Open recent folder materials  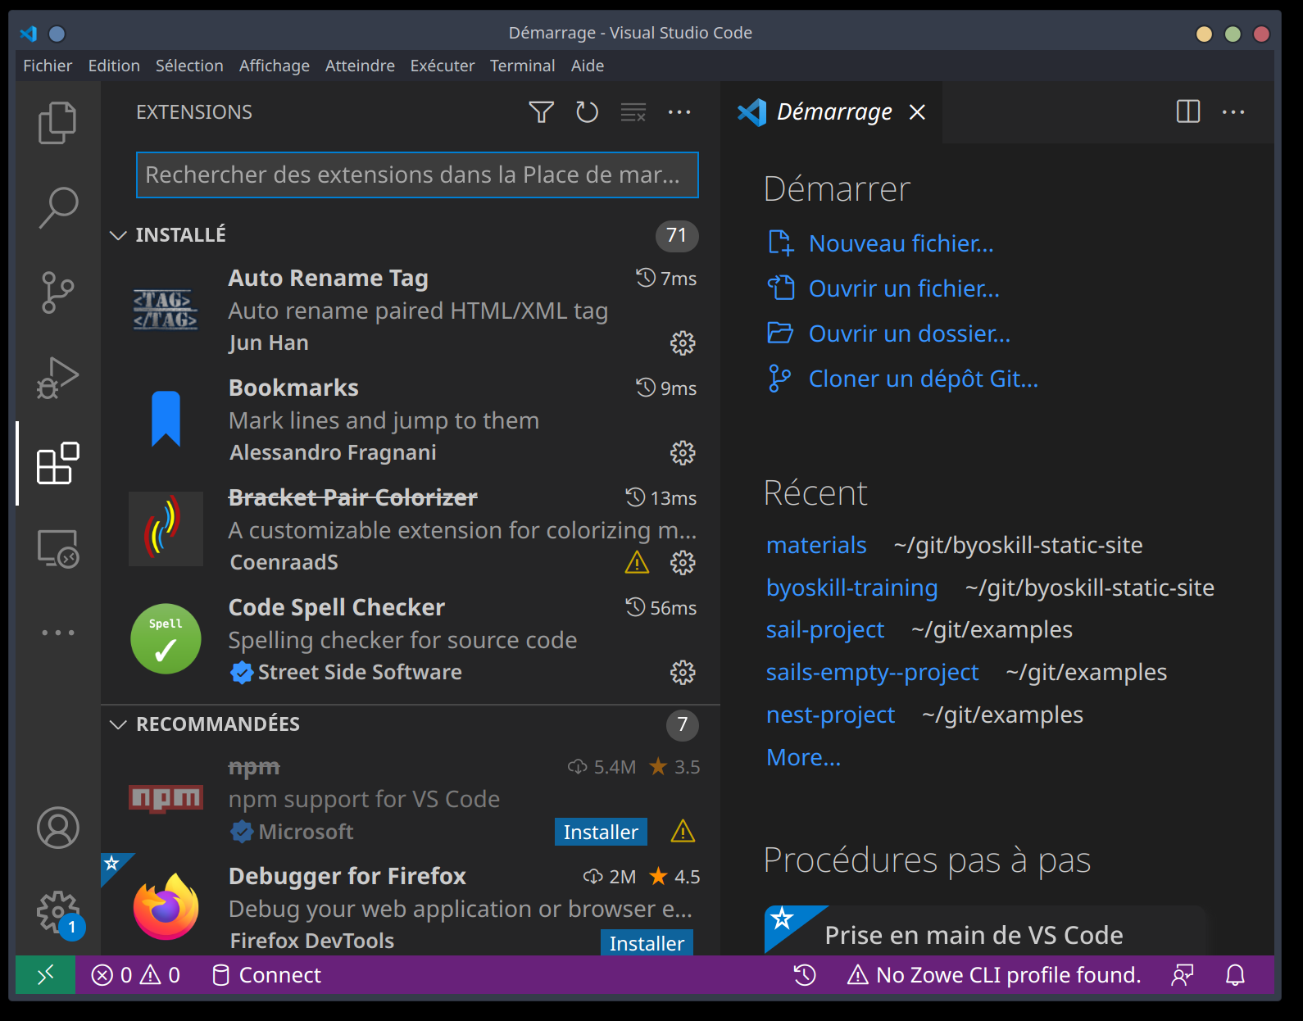(x=816, y=545)
